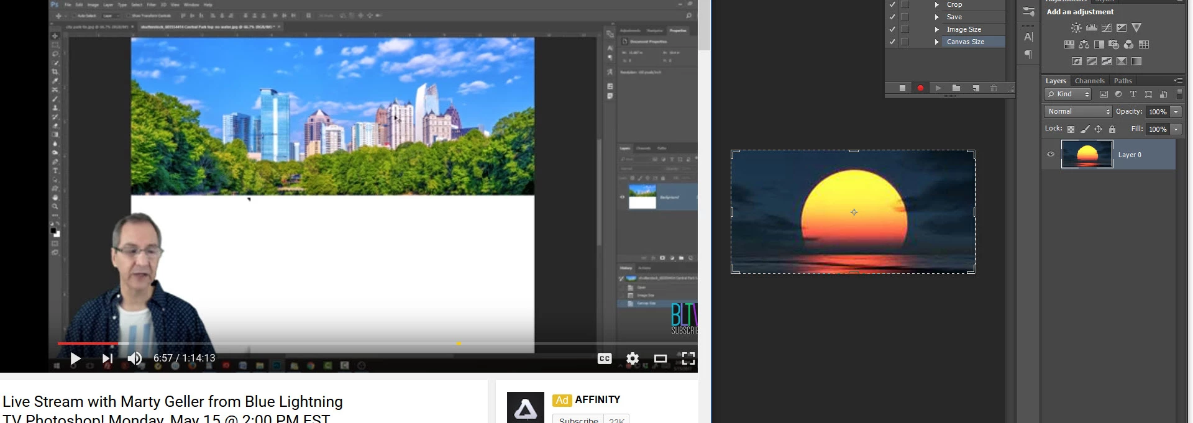Open the collapsed sliders panel icon above Character
The height and width of the screenshot is (423, 1193).
pos(1028,12)
